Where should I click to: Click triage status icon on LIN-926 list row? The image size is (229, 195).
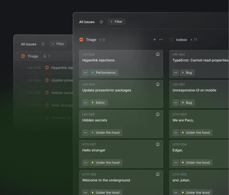pos(47,68)
